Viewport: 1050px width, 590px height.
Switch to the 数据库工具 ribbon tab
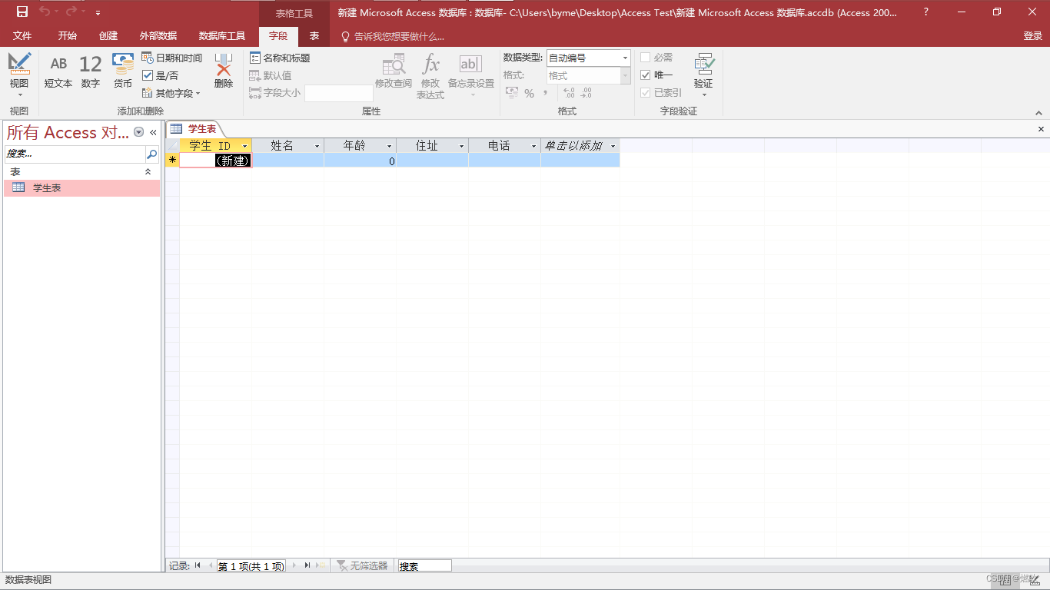[222, 36]
